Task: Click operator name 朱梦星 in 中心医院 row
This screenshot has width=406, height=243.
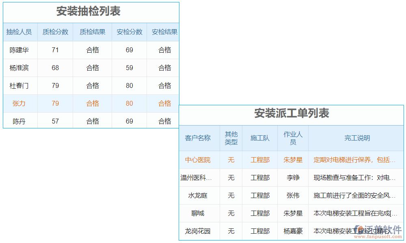Action: (x=293, y=160)
